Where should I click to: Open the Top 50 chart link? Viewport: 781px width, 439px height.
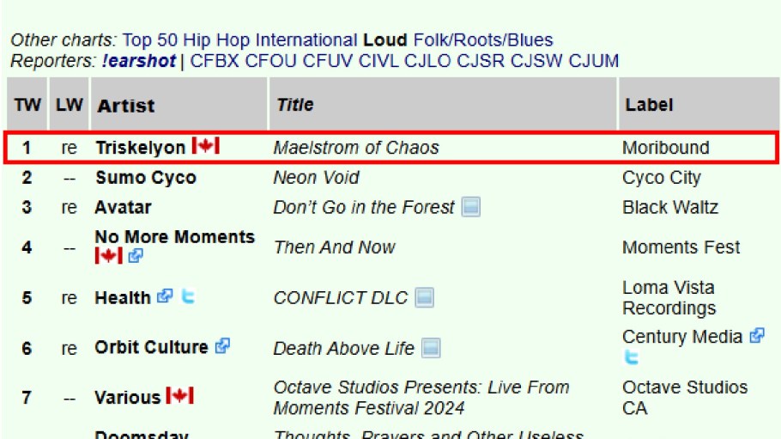point(148,40)
